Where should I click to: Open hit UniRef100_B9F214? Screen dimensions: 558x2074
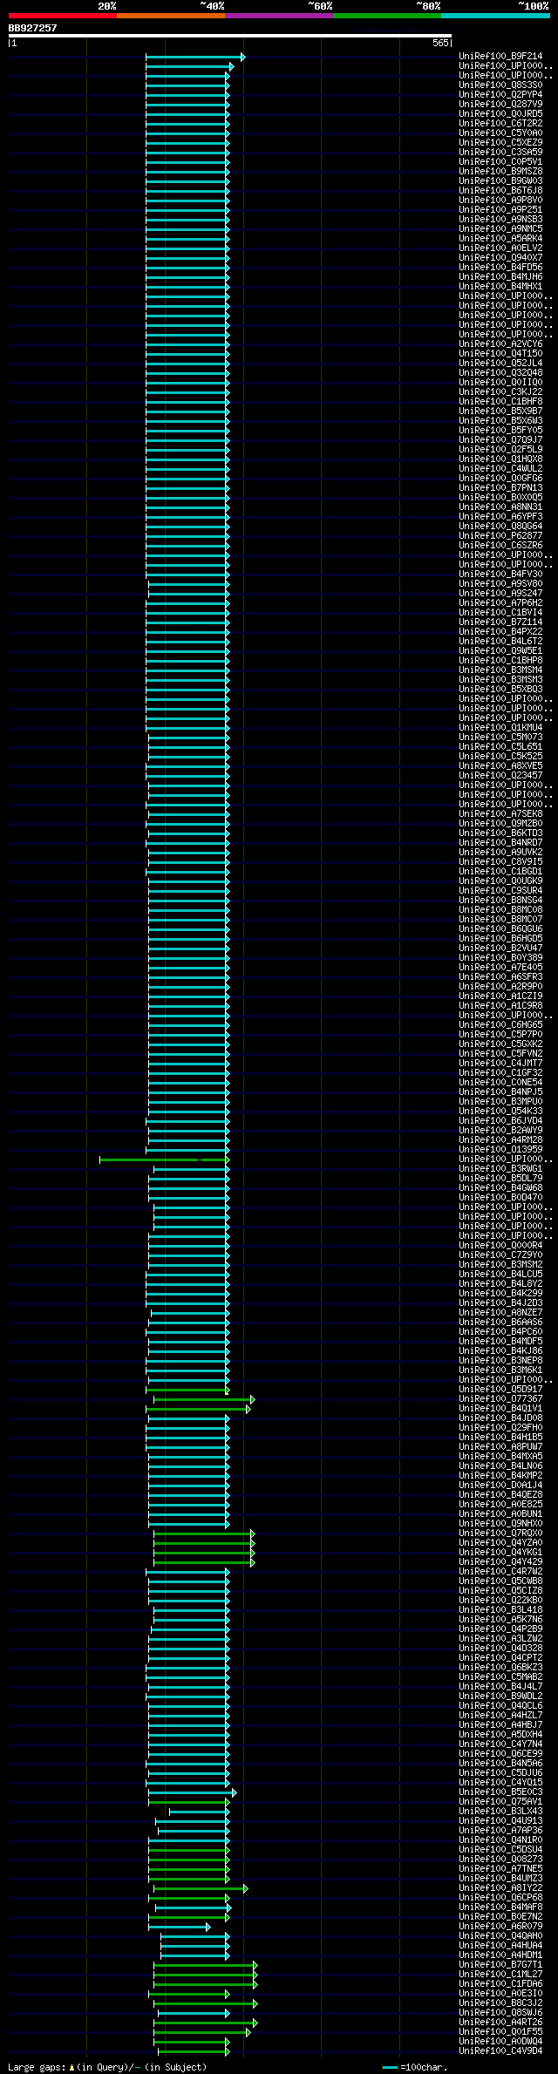(x=500, y=57)
